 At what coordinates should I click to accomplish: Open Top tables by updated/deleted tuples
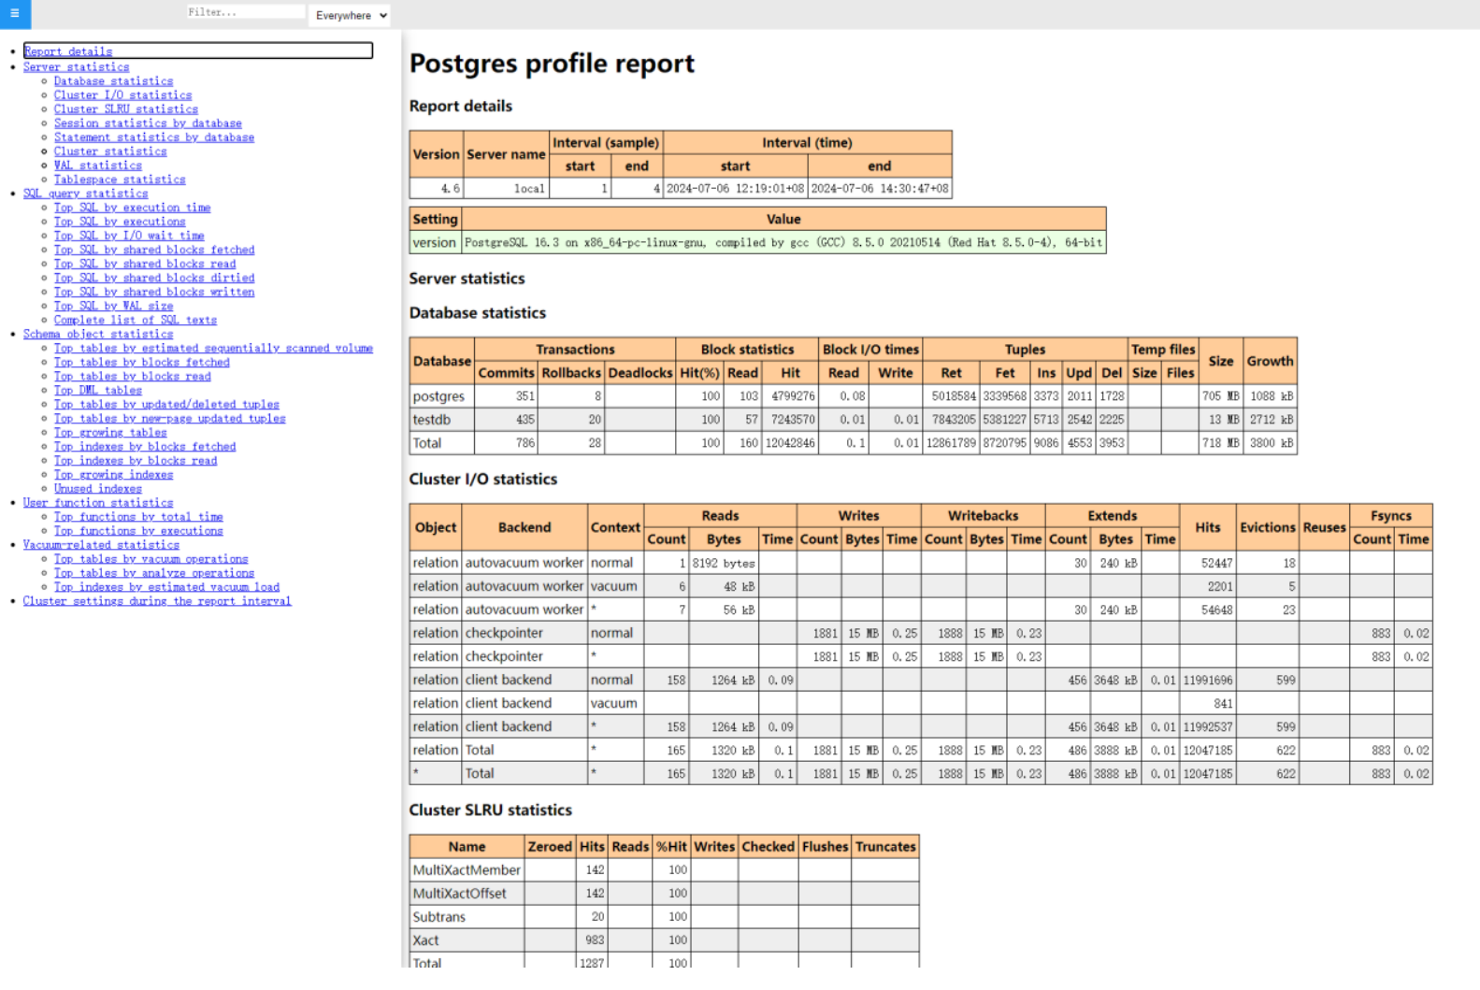pyautogui.click(x=166, y=404)
